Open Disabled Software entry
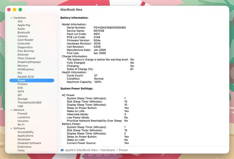Screen dimensions: 234x159 (29, 143)
